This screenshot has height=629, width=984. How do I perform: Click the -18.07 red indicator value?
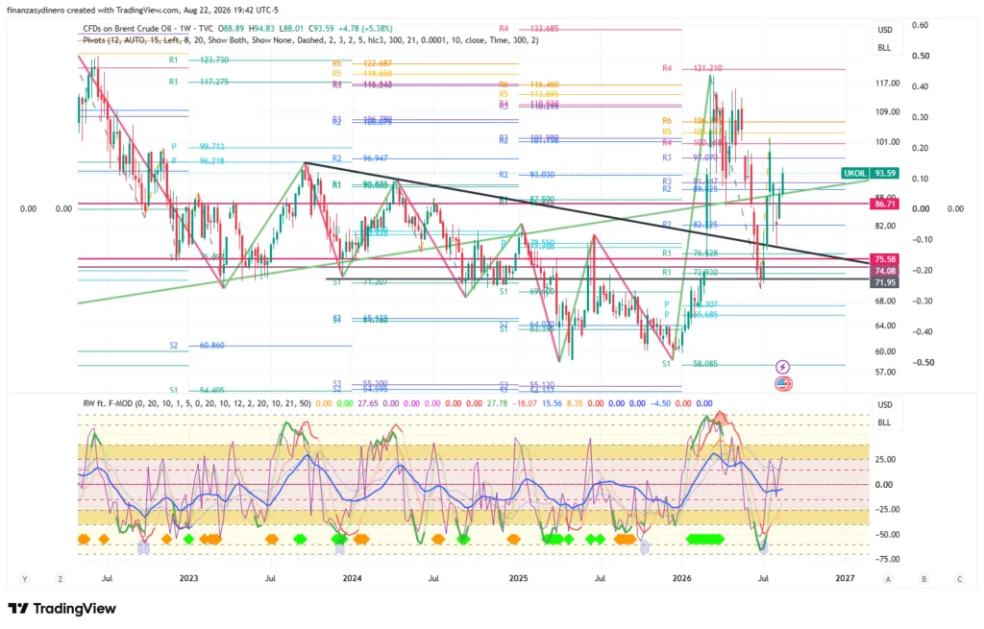tap(524, 403)
